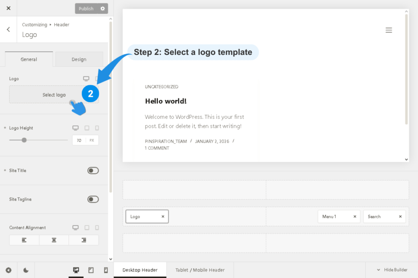The image size is (418, 278).
Task: Enable dark mode with the moon icon
Action: pos(26,269)
